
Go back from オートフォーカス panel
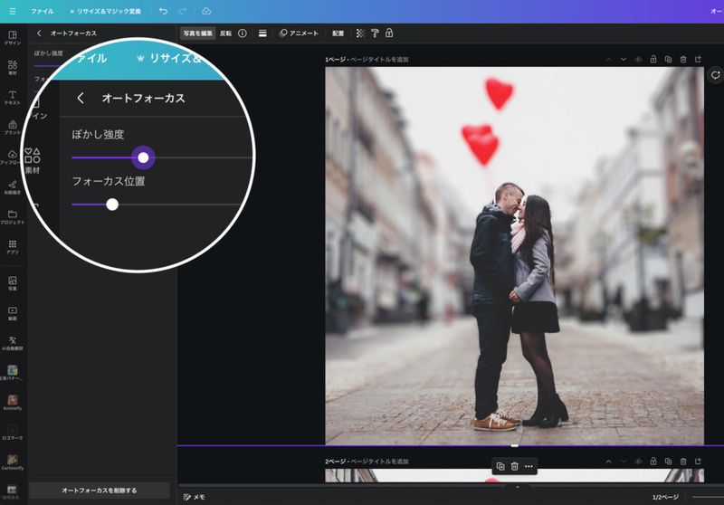pyautogui.click(x=39, y=33)
